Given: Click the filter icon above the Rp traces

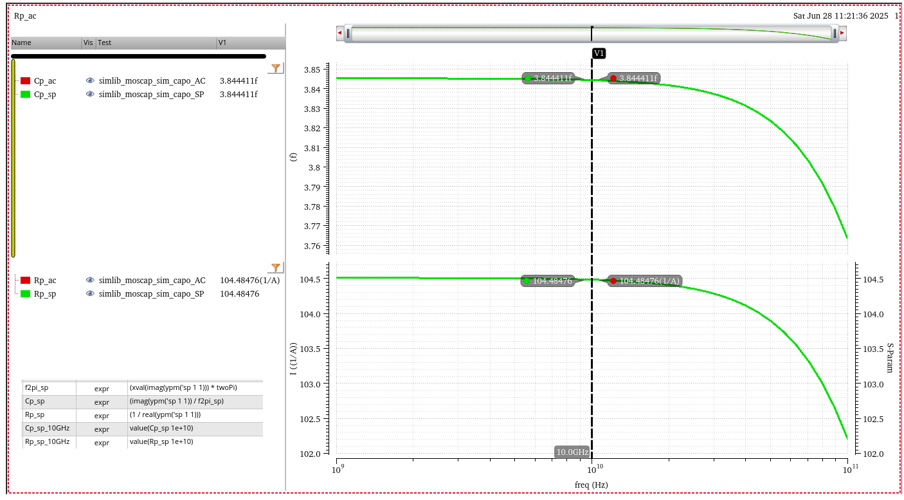Looking at the screenshot, I should point(276,268).
